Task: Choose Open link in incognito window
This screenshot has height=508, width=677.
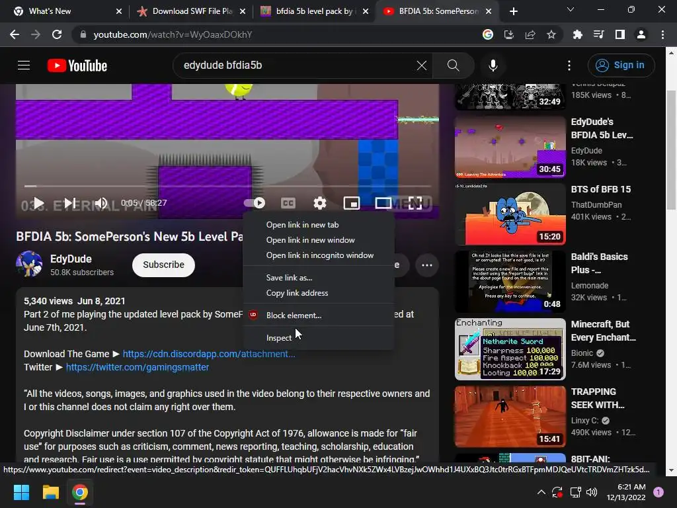Action: [319, 255]
